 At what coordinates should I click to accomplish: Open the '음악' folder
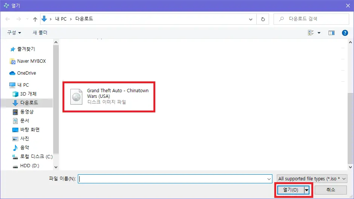click(25, 147)
